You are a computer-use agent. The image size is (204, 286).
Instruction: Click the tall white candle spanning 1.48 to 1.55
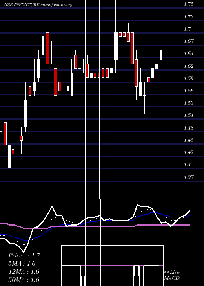(x=26, y=113)
